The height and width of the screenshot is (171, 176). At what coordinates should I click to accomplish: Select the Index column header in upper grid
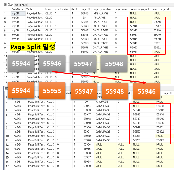(x=49, y=9)
